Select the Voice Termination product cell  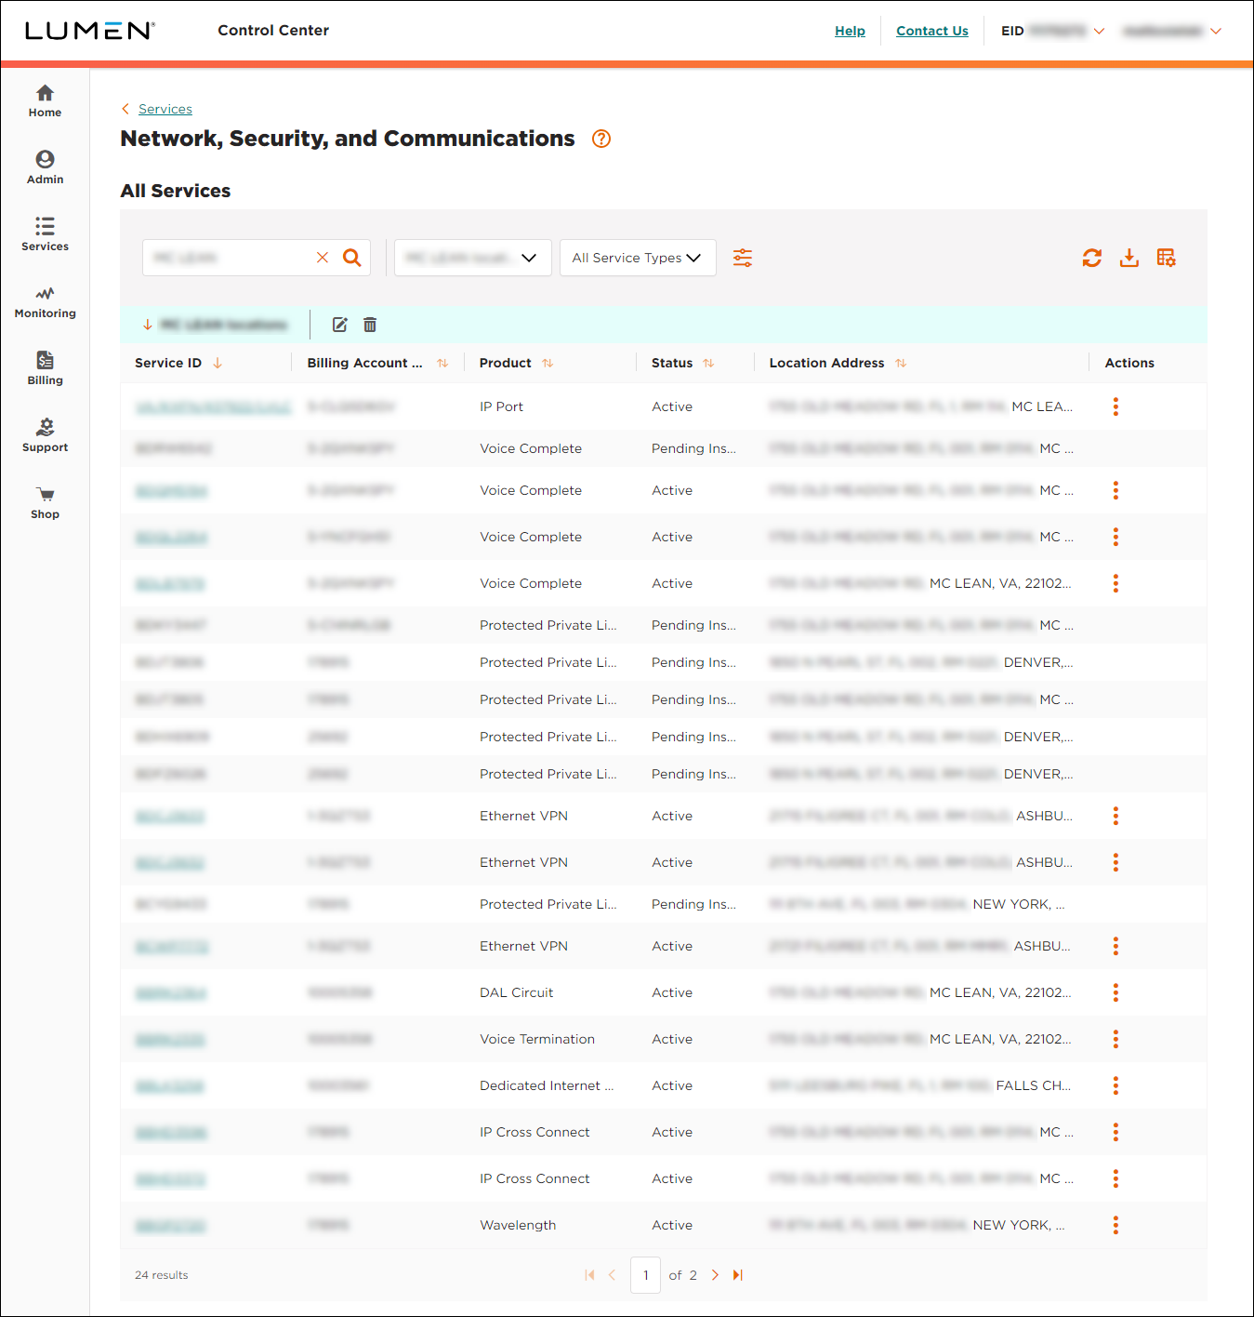[537, 1039]
